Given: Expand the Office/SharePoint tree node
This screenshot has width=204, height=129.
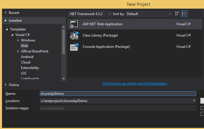Looking at the screenshot, I should pos(18,51).
